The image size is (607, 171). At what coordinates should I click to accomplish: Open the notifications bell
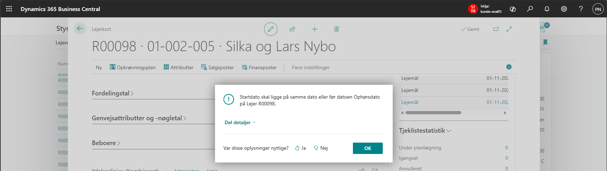tap(547, 9)
